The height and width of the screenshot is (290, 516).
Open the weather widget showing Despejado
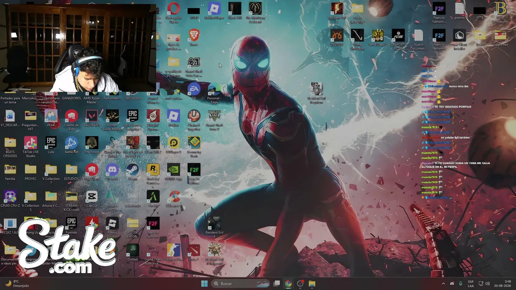(x=16, y=284)
